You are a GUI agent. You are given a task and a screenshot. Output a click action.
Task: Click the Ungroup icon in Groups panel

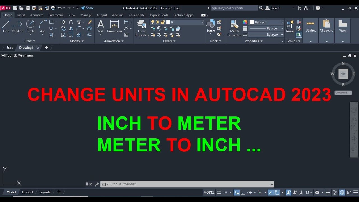click(x=299, y=22)
